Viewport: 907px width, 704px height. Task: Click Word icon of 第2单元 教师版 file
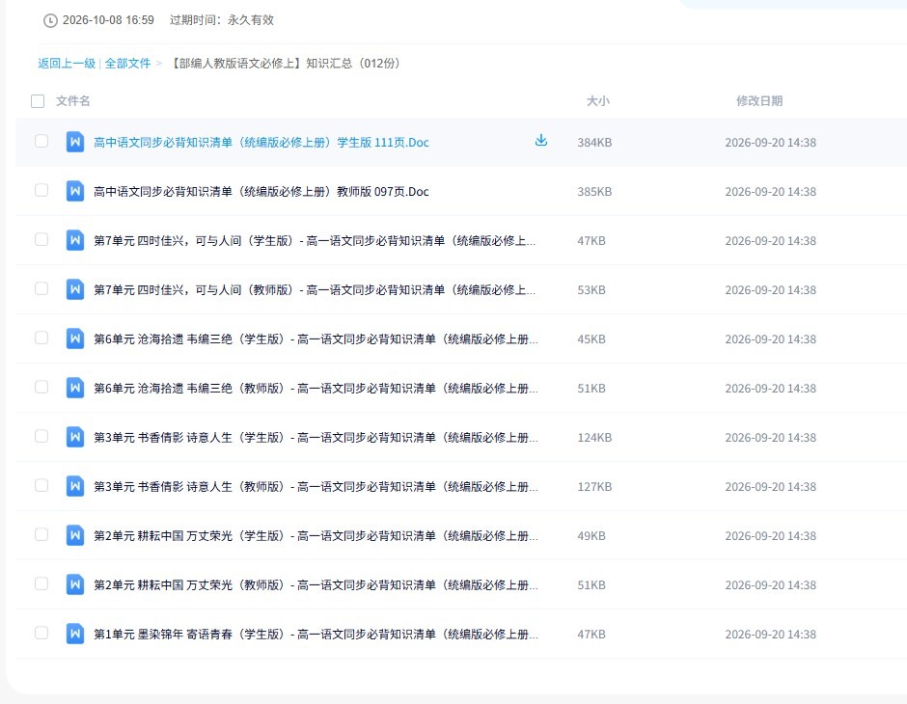[x=74, y=583]
